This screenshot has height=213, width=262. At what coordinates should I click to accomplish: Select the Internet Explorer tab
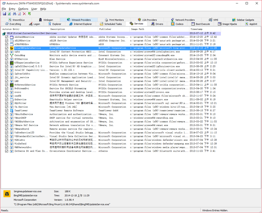[x=81, y=24]
